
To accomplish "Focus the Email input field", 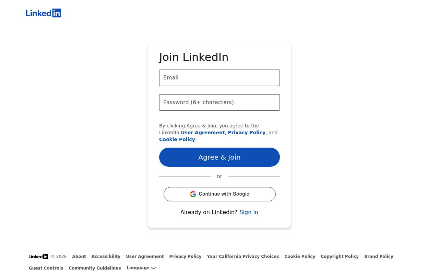I will (219, 78).
